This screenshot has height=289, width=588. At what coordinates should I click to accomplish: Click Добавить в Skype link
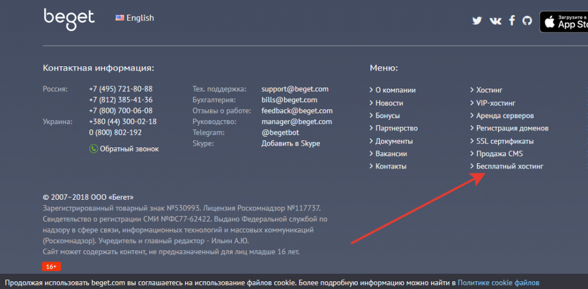290,143
